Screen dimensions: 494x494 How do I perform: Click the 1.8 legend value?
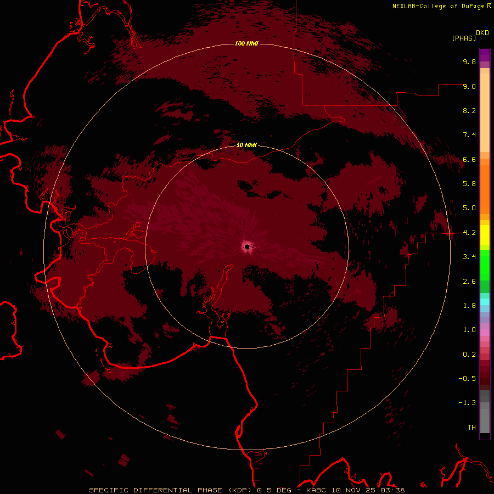coord(469,305)
